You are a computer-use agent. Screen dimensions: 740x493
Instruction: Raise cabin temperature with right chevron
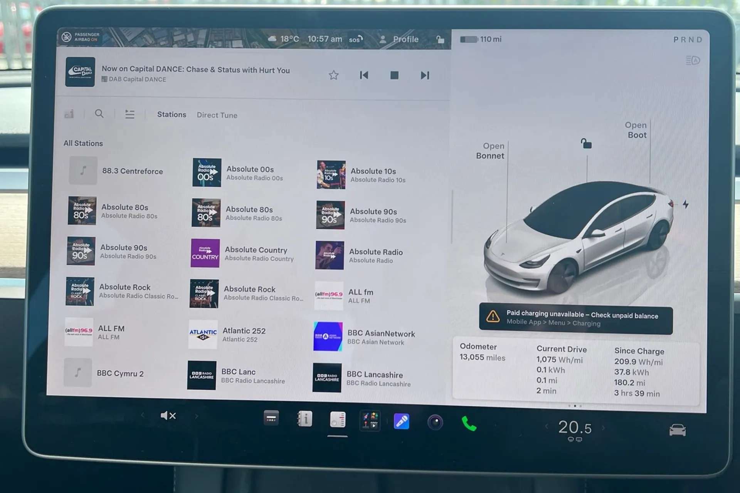tap(603, 428)
